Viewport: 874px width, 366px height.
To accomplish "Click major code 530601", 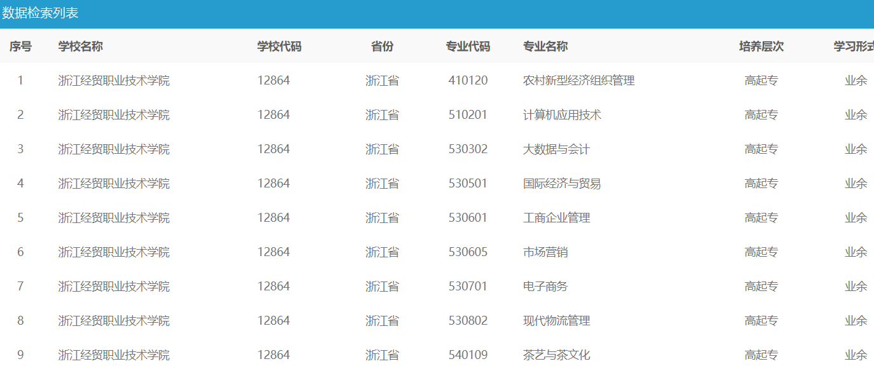I will click(468, 218).
